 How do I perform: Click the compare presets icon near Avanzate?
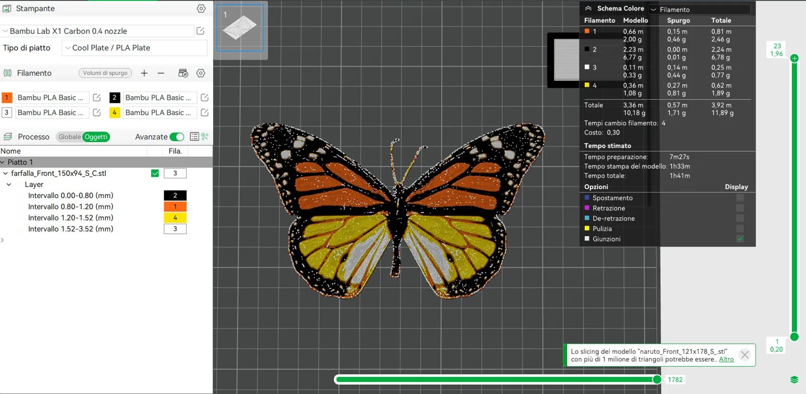pos(205,137)
